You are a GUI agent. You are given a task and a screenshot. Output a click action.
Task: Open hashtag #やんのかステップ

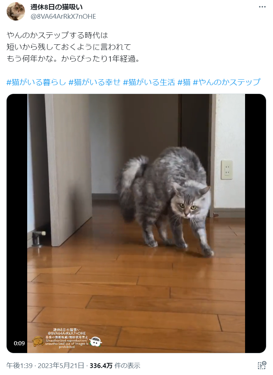point(227,82)
